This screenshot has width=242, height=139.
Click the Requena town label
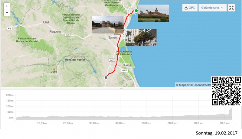[x=55, y=31]
